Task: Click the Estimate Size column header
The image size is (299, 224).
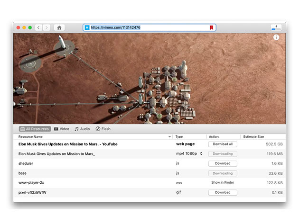Action: 253,137
